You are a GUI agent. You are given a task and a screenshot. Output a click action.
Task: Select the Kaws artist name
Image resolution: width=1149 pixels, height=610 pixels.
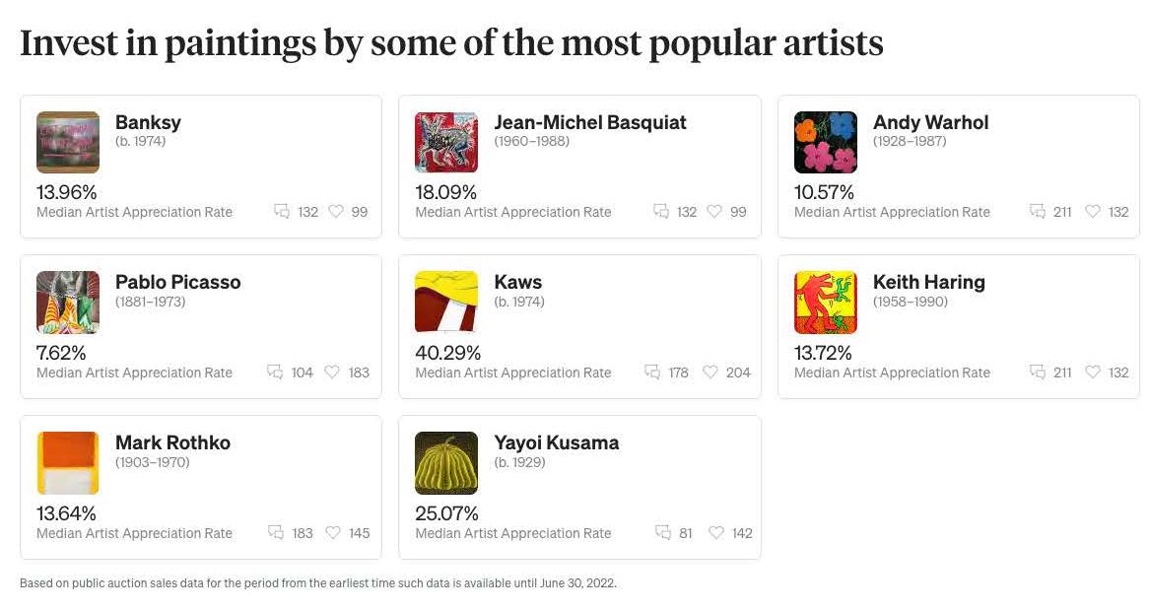[x=518, y=282]
